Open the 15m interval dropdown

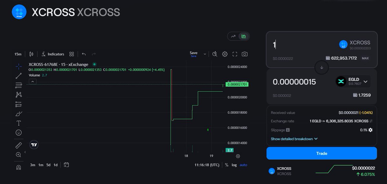(x=18, y=54)
